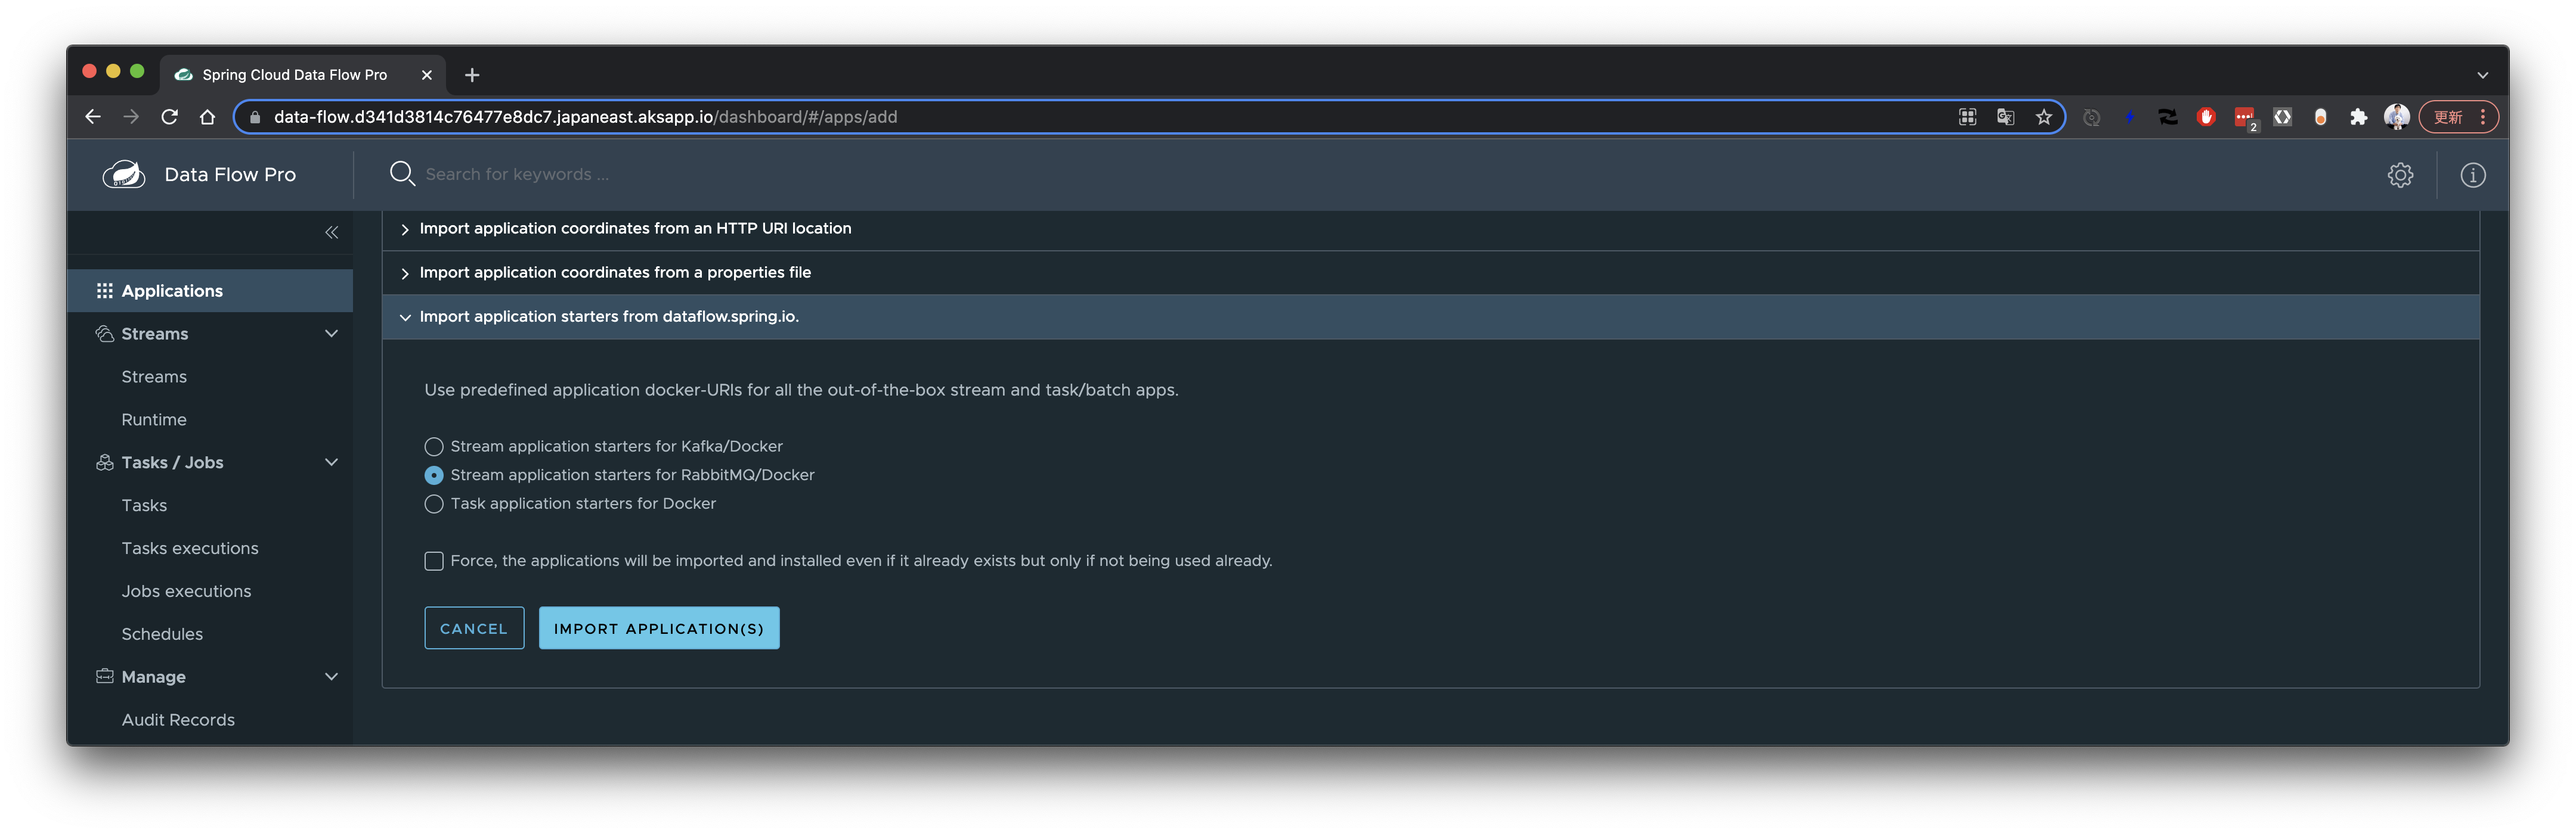Image resolution: width=2576 pixels, height=834 pixels.
Task: Click the browser profile avatar
Action: pyautogui.click(x=2396, y=117)
